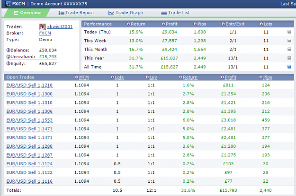Click the profit £3,018 cell
Screen dimensions: 296x196
[x=228, y=120]
